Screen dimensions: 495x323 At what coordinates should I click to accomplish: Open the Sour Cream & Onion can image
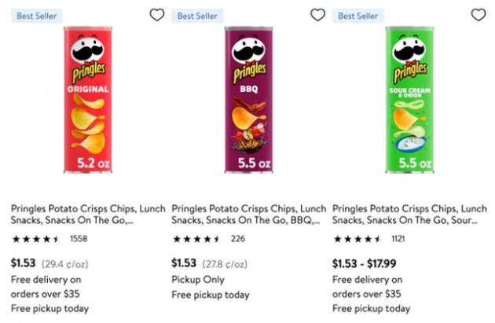(x=409, y=100)
